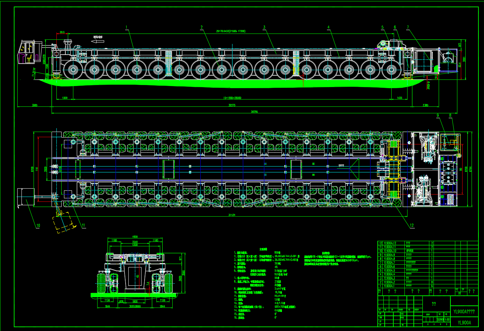Select the 38295 overall length dimension

(x=254, y=112)
